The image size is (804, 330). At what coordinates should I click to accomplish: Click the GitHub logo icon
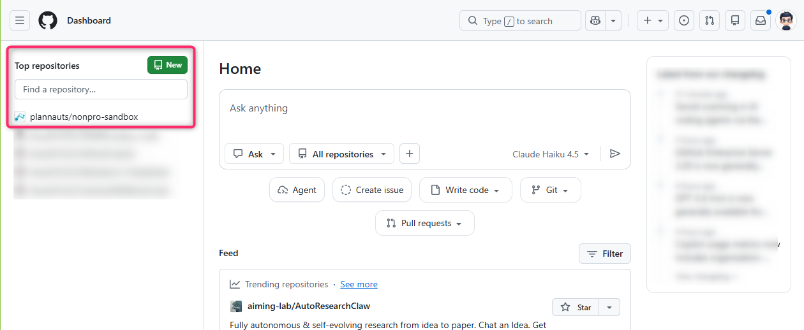[48, 20]
